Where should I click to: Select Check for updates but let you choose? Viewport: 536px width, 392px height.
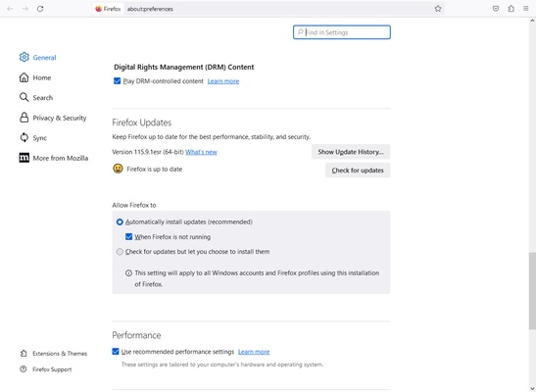pyautogui.click(x=120, y=252)
